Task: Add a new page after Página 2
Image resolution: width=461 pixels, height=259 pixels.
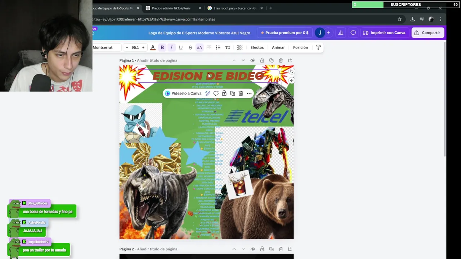Action: (x=290, y=249)
